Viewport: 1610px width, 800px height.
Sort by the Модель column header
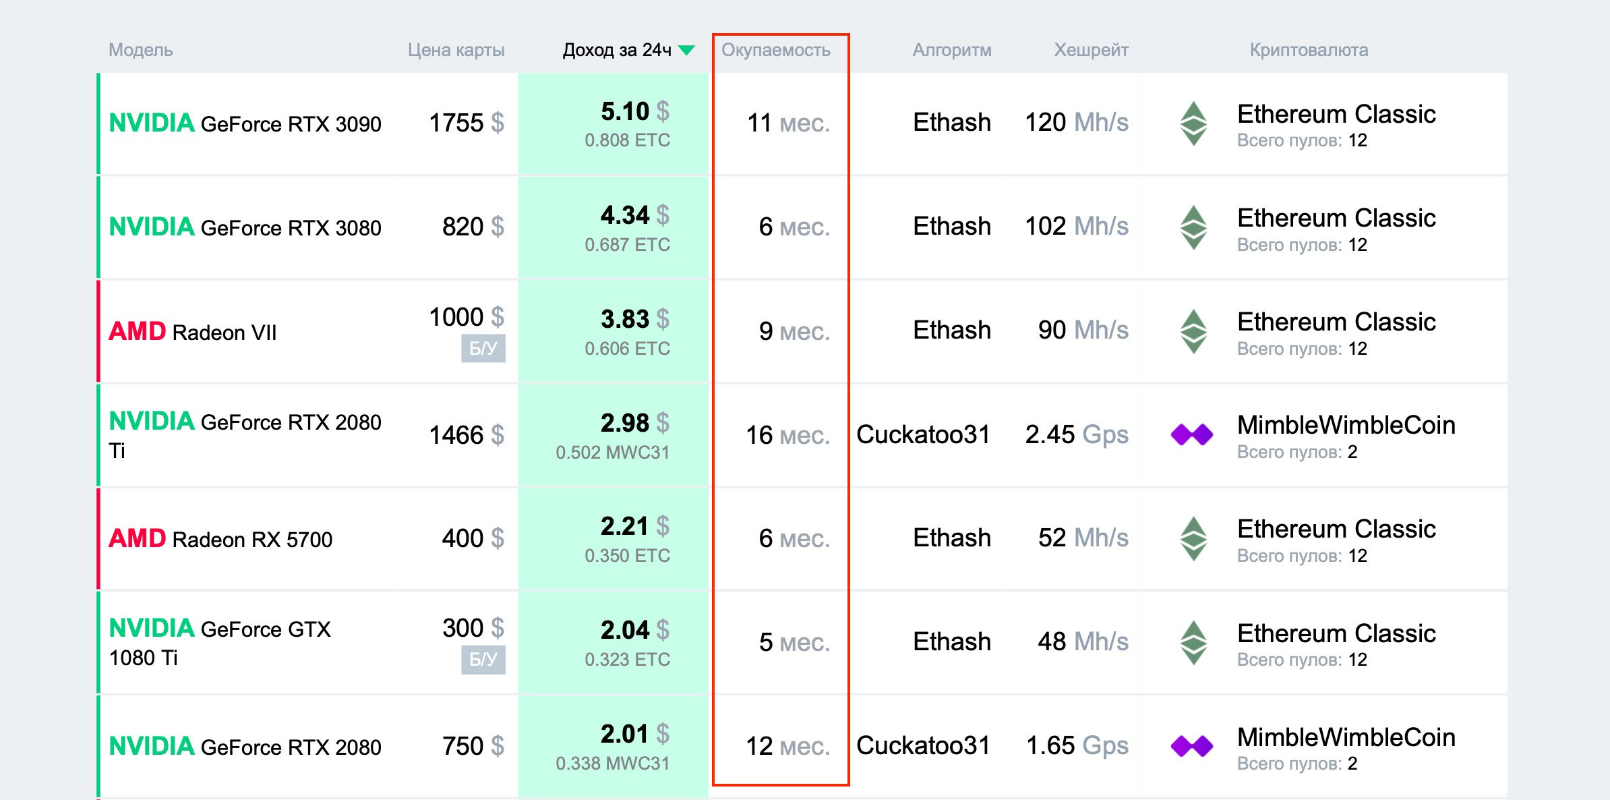pyautogui.click(x=140, y=50)
